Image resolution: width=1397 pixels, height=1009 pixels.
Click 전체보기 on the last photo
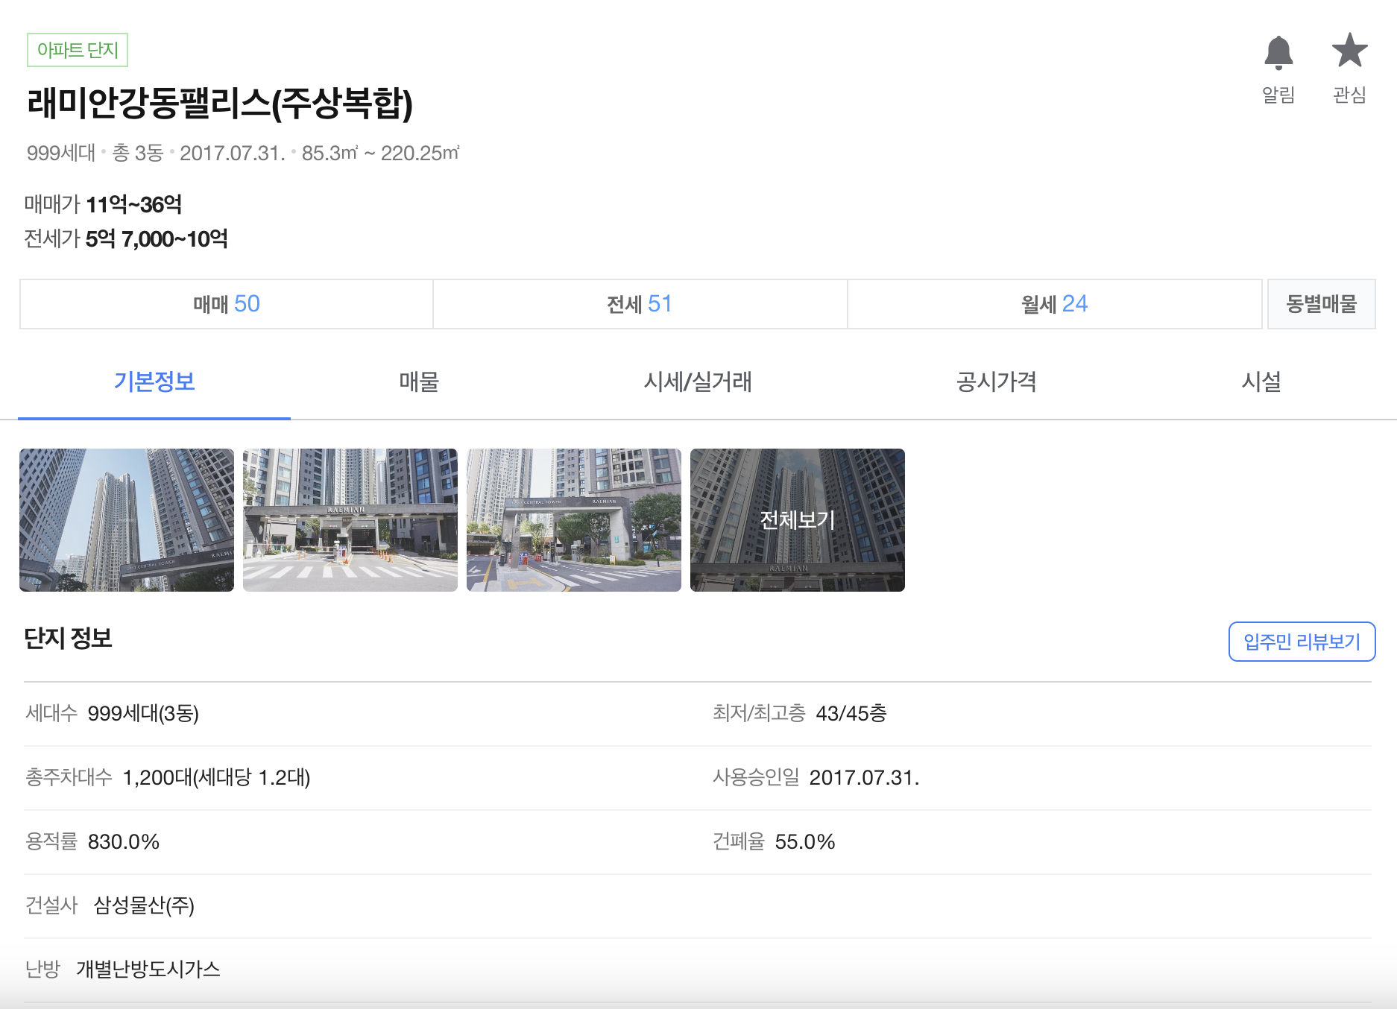(798, 520)
